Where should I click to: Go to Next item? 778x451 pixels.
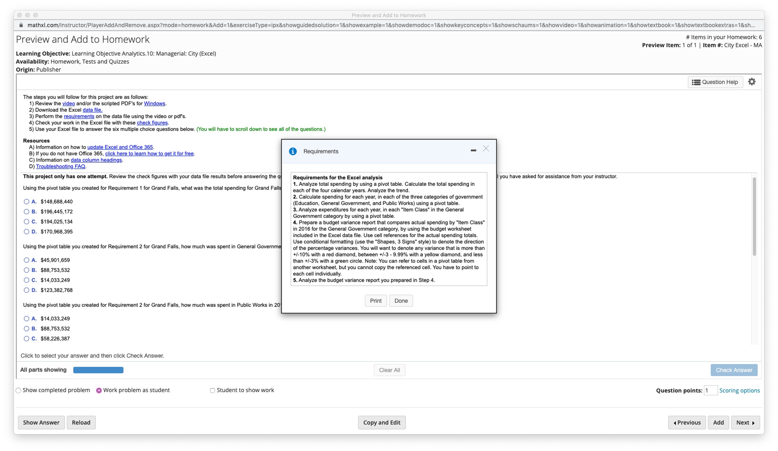pyautogui.click(x=745, y=423)
